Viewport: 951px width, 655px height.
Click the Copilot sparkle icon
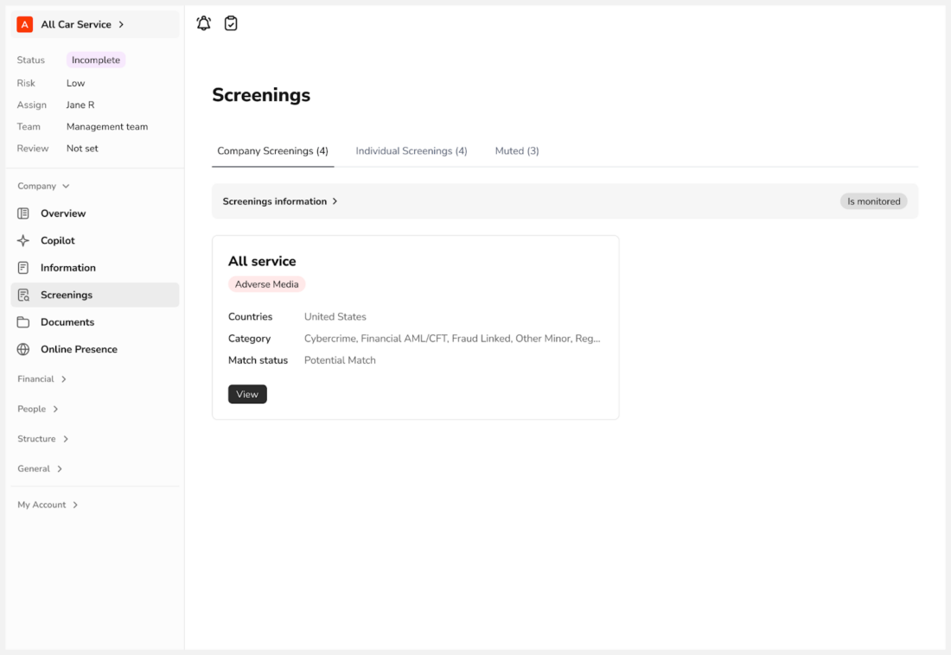click(x=23, y=240)
